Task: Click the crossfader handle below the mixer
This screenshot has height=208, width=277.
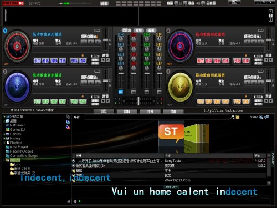Action: click(x=138, y=101)
